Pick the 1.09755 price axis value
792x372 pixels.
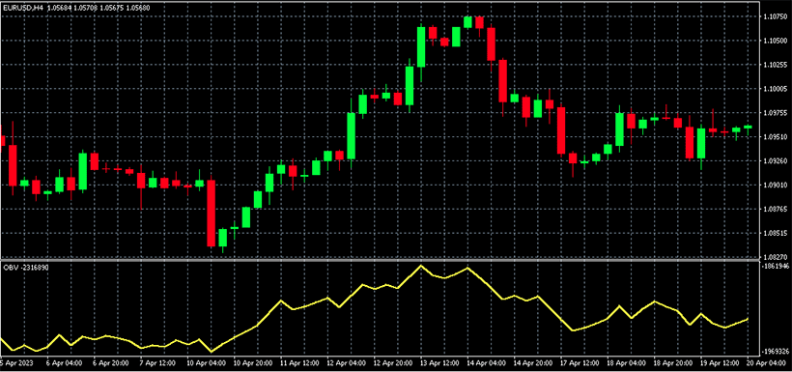tap(776, 113)
